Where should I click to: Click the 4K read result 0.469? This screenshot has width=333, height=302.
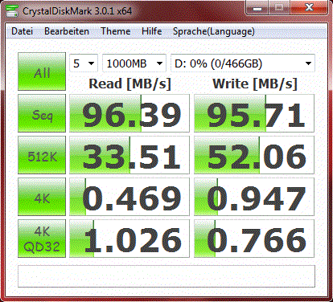(129, 197)
